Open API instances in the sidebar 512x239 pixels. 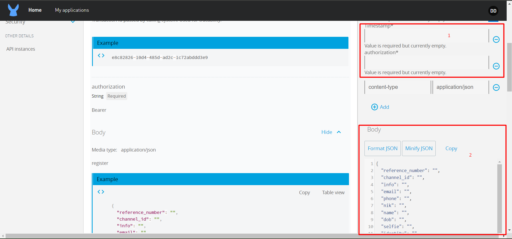pyautogui.click(x=21, y=49)
